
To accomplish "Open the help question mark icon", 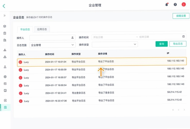I will 175,4.
